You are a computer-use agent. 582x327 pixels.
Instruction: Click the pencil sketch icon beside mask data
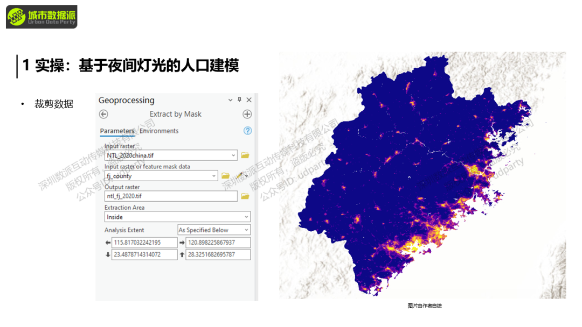pyautogui.click(x=239, y=175)
